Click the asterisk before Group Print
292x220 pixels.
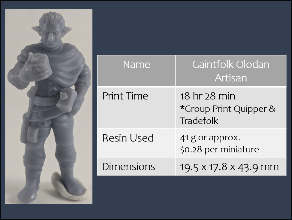click(182, 108)
